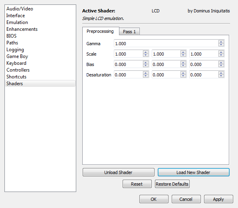Screen dimensions: 238x208
Task: Cancel the settings dialog
Action: pyautogui.click(x=186, y=199)
